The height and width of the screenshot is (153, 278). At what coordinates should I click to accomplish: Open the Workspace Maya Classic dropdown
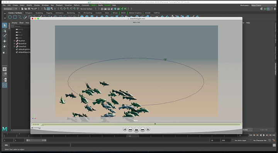pyautogui.click(x=263, y=5)
